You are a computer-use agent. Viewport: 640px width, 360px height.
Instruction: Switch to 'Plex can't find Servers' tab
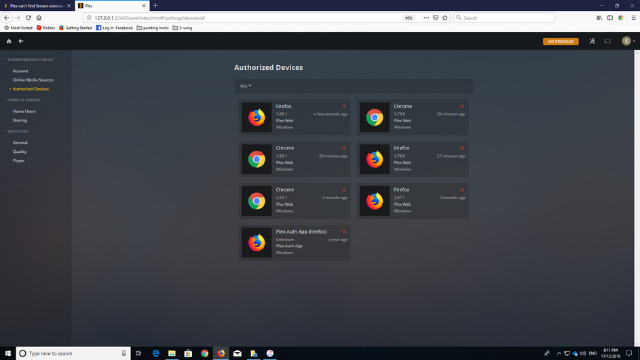[x=36, y=5]
